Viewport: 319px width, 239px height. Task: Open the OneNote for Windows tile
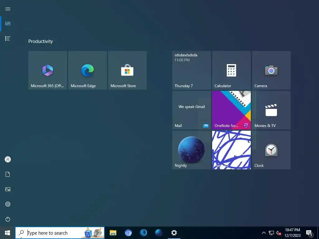click(231, 110)
